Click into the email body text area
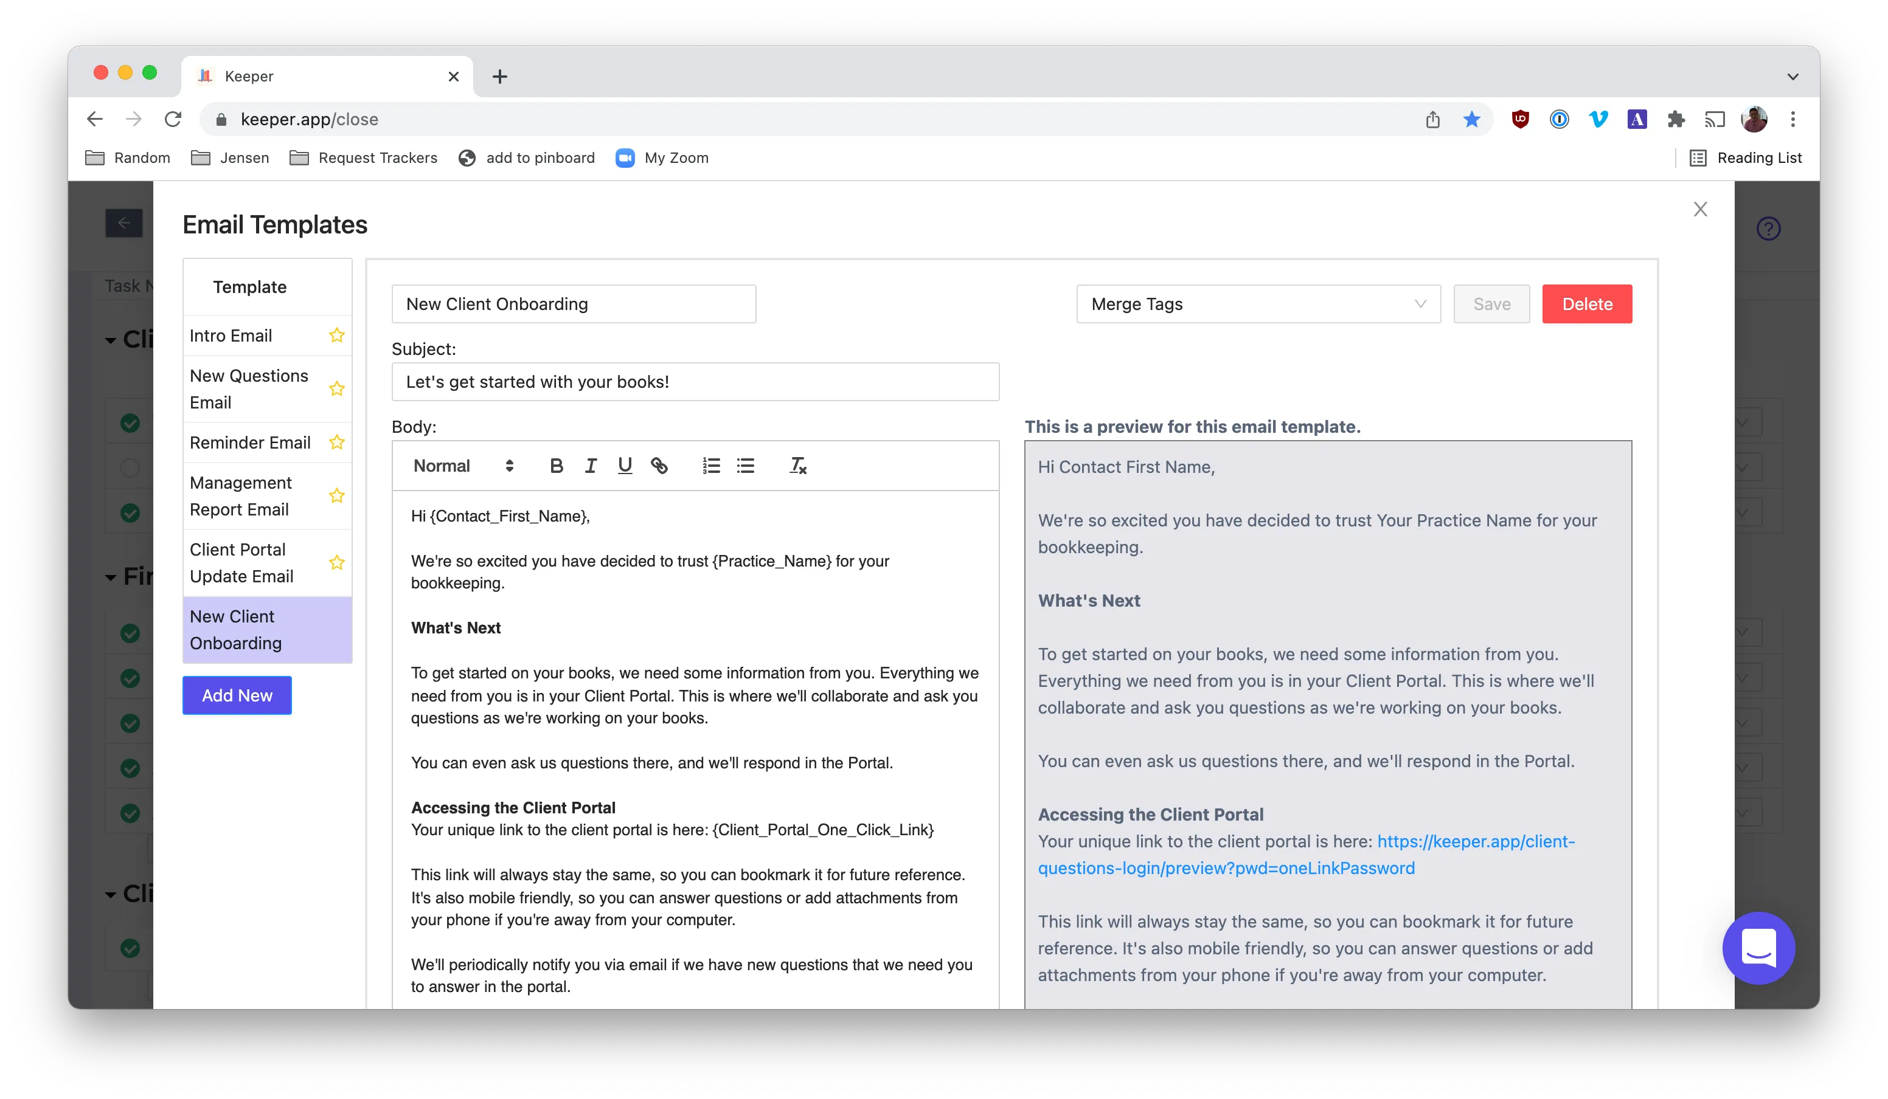Viewport: 1888px width, 1099px height. pyautogui.click(x=695, y=749)
